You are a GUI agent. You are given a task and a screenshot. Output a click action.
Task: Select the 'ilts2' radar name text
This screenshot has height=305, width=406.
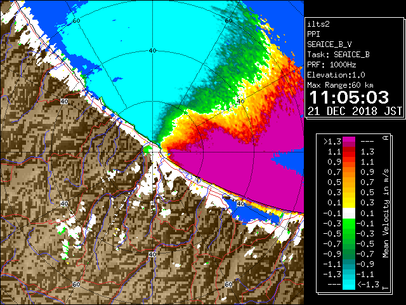point(318,24)
